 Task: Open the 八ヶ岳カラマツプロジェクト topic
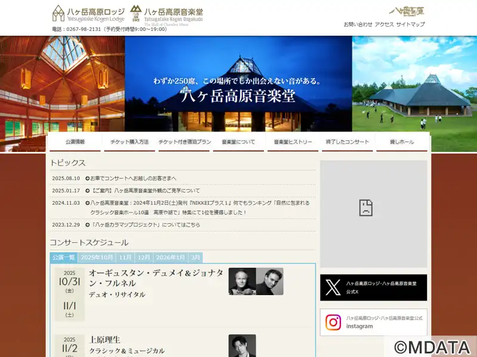pyautogui.click(x=145, y=225)
